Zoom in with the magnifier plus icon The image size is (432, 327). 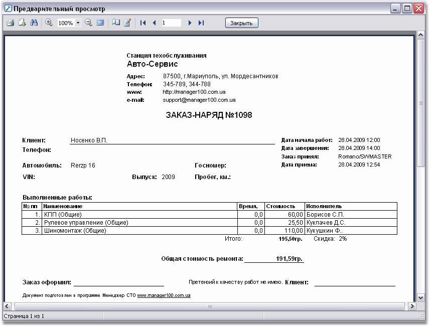(x=49, y=23)
